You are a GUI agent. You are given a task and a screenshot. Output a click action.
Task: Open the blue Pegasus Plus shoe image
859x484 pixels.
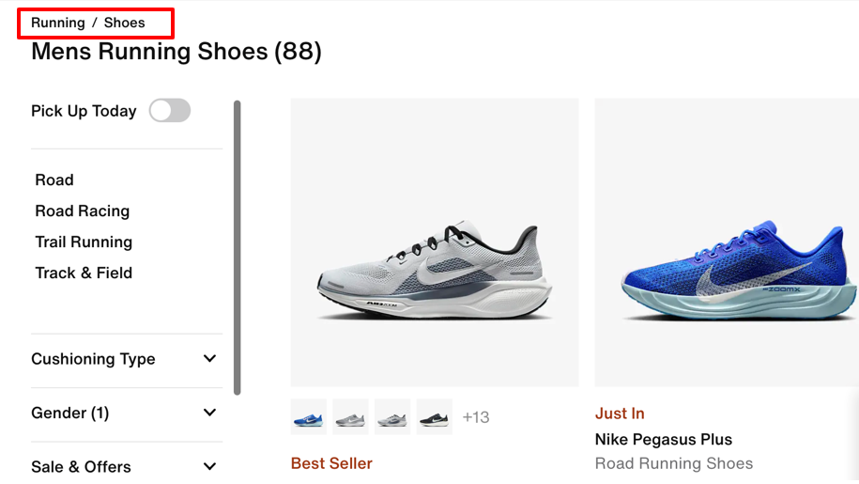pos(727,242)
